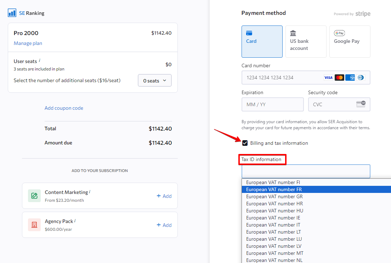Switch to US bank account payment
The image size is (391, 263).
tap(306, 41)
